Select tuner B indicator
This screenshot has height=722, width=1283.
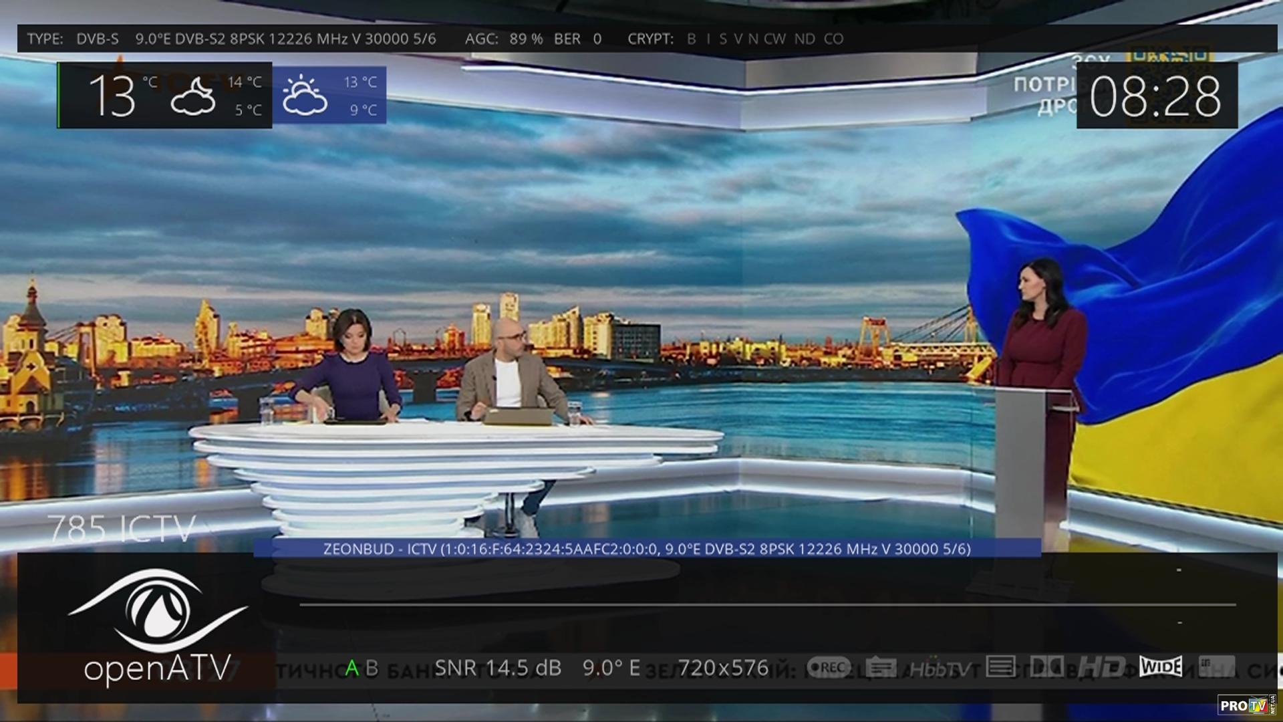pyautogui.click(x=372, y=668)
